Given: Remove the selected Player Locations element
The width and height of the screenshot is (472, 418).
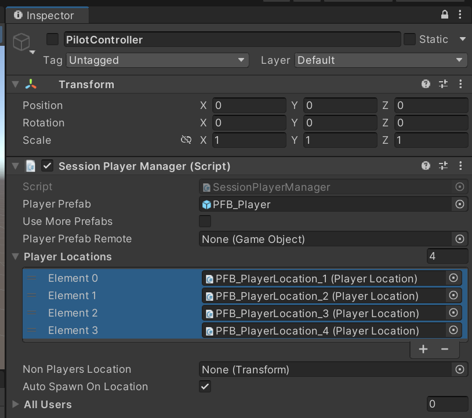Looking at the screenshot, I should coord(445,349).
